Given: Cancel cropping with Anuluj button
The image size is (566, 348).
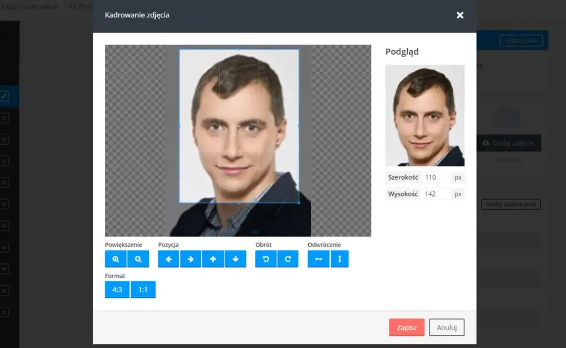Looking at the screenshot, I should click(447, 328).
